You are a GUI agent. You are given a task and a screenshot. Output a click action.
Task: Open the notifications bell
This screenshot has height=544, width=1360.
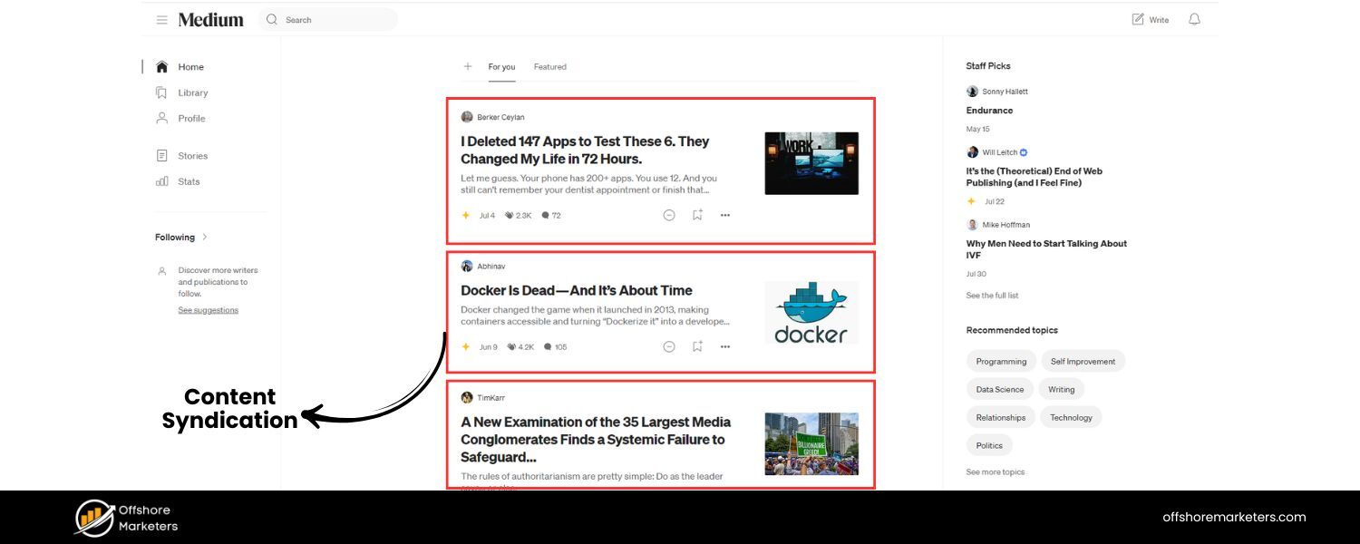(x=1194, y=19)
